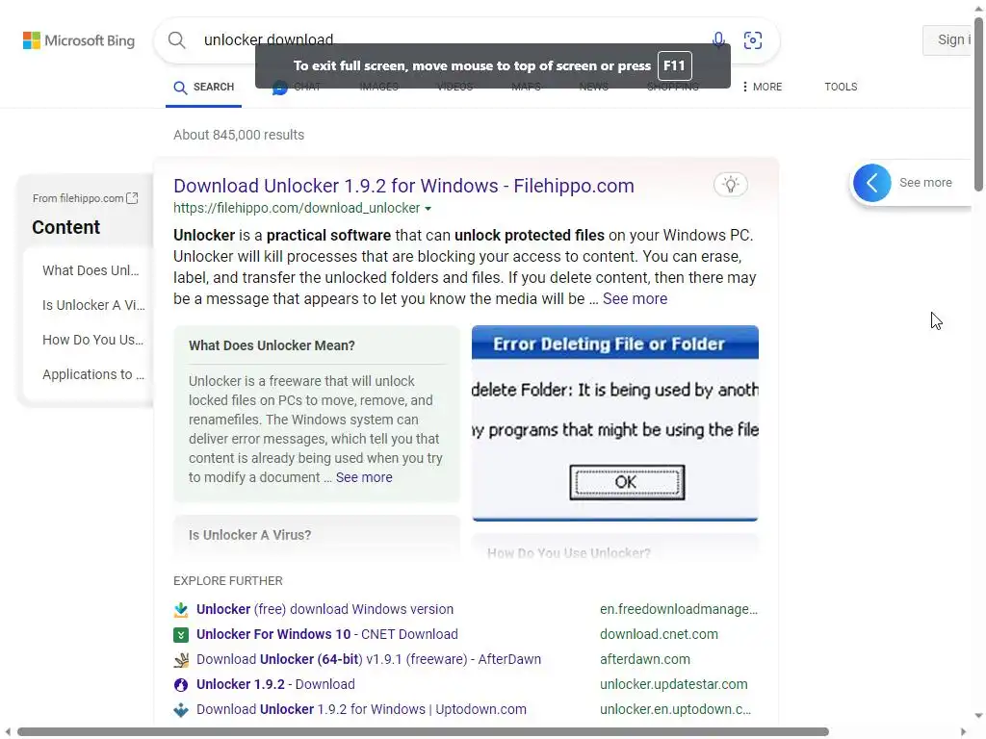Select Is Unlocker A Vi... in Content sidebar

(93, 305)
